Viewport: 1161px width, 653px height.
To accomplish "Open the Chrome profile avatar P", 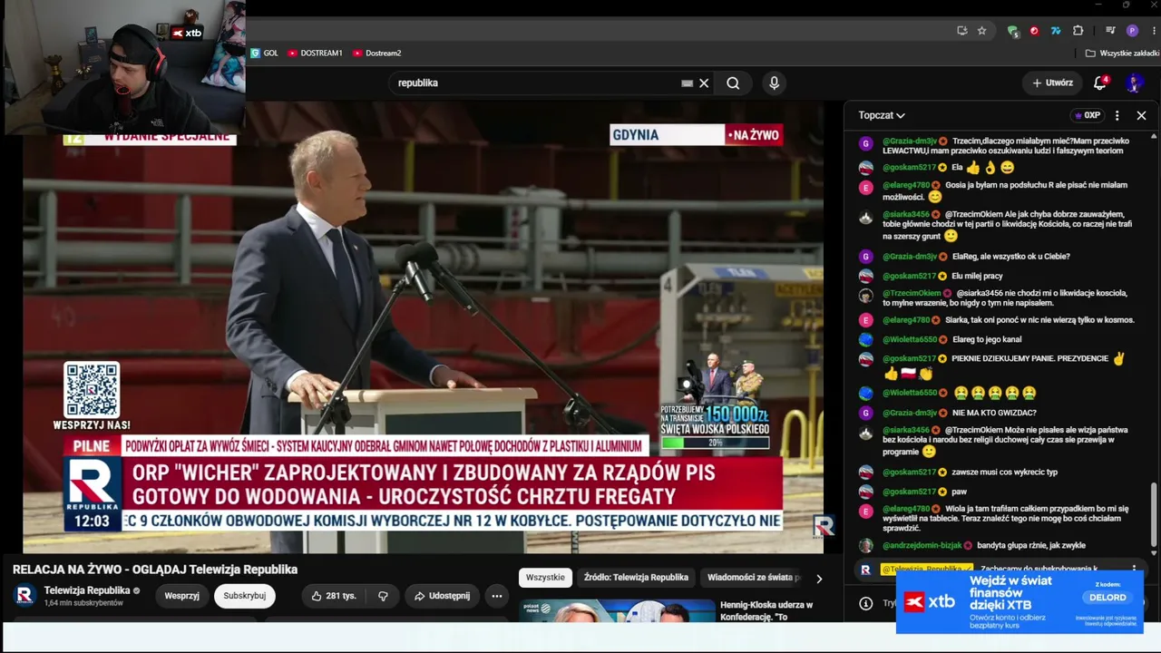I will tap(1132, 30).
